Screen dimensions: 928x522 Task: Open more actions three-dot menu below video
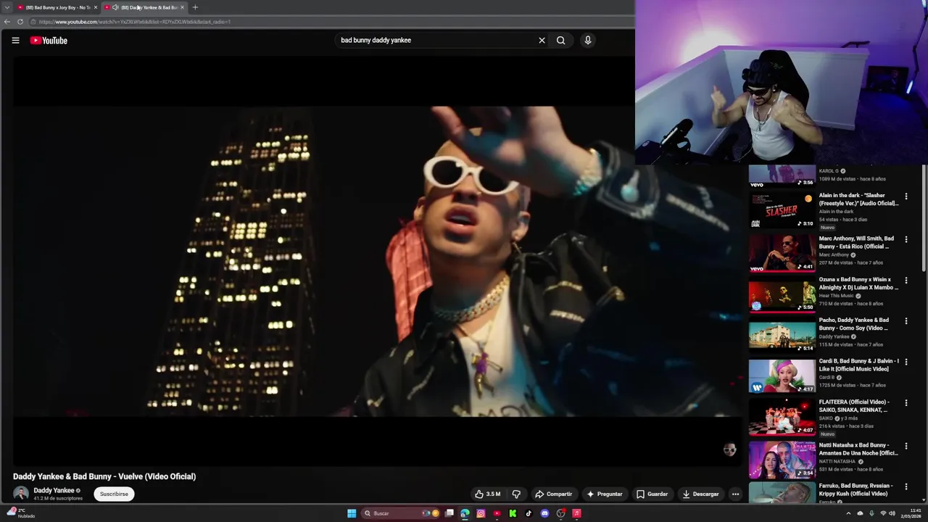735,494
